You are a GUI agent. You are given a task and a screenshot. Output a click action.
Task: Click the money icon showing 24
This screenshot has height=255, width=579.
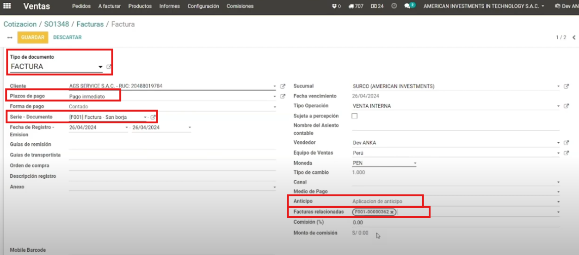click(x=377, y=6)
